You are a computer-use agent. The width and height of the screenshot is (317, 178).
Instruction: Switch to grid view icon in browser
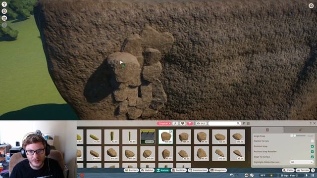click(x=249, y=123)
